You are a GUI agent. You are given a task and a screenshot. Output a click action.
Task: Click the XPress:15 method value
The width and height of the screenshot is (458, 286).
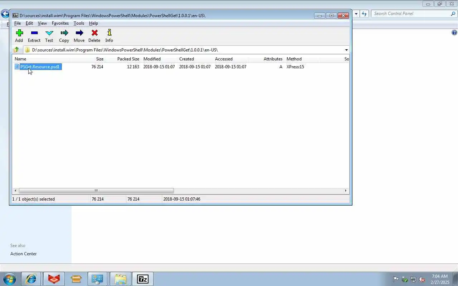click(x=295, y=67)
